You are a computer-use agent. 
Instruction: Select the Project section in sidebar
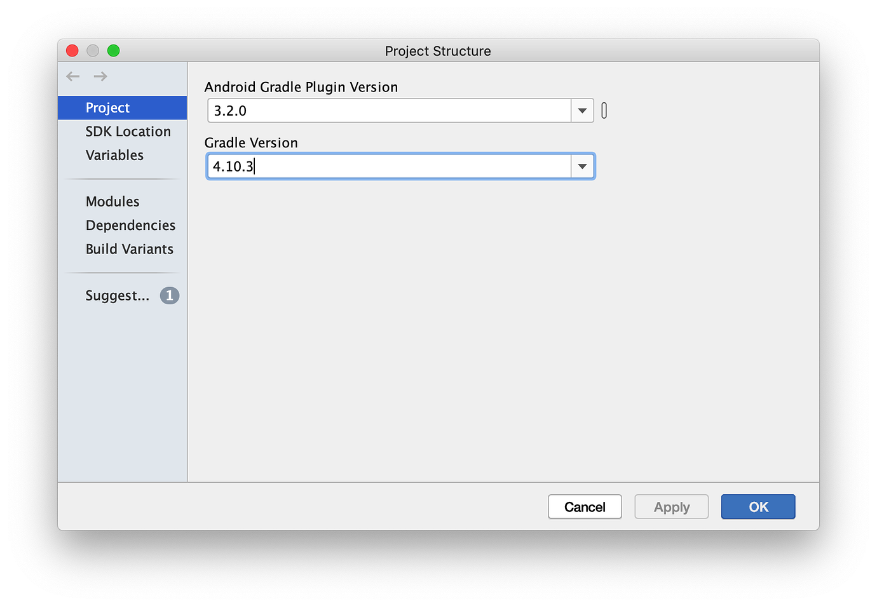point(108,108)
